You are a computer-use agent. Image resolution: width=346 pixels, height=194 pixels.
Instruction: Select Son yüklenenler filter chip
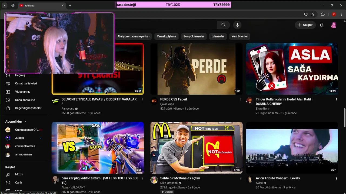[194, 36]
